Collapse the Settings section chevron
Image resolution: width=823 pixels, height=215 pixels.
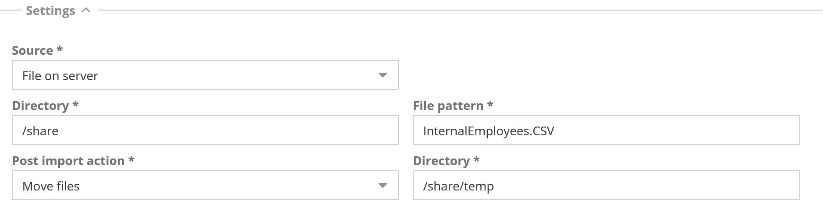coord(86,10)
